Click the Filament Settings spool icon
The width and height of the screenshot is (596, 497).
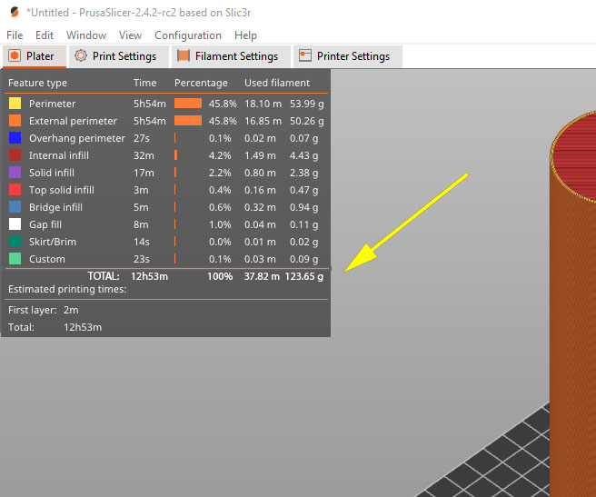(184, 56)
